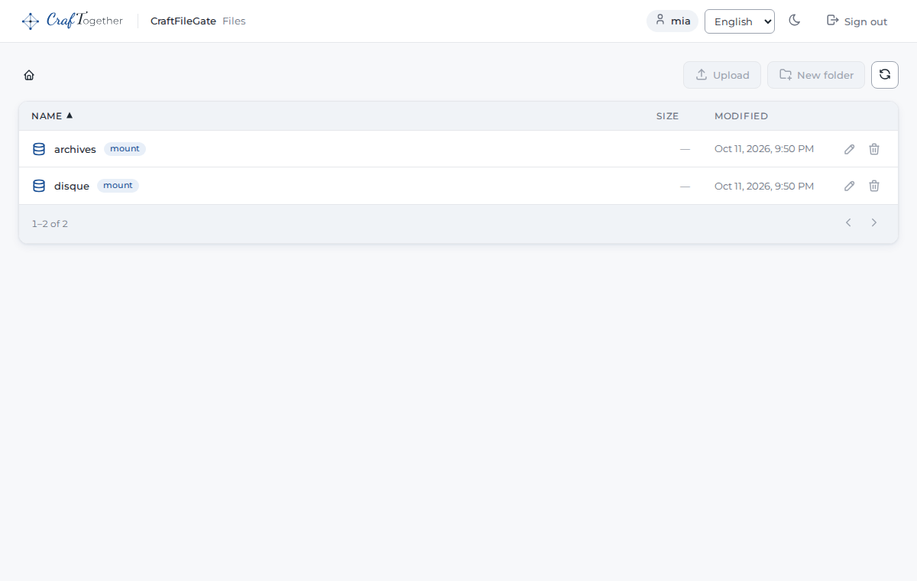Click the archives modified date
Image resolution: width=917 pixels, height=581 pixels.
point(764,149)
